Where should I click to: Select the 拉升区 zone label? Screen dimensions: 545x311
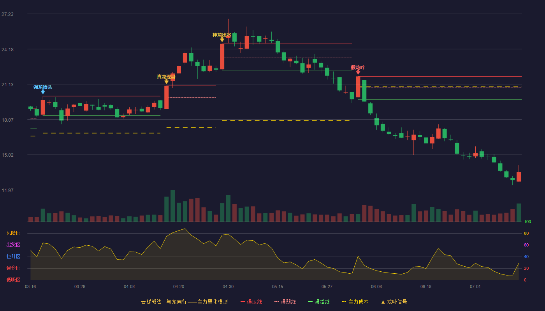point(13,257)
